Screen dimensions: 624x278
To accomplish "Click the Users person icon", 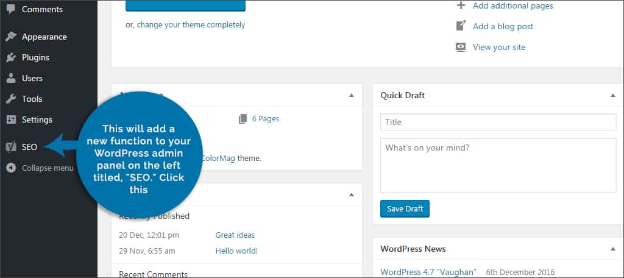I will pyautogui.click(x=11, y=78).
